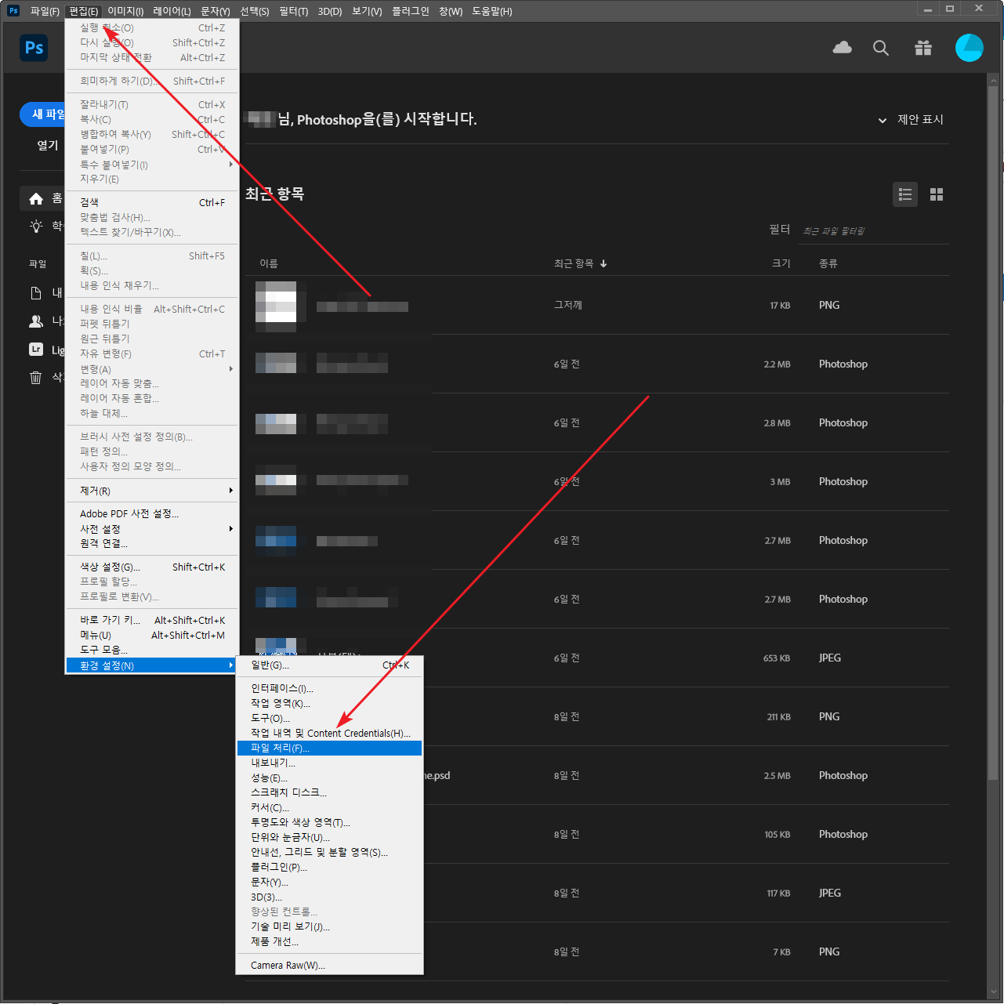Select 투명도와 색상 영역(T) entry
This screenshot has height=1004, width=1004.
click(329, 823)
